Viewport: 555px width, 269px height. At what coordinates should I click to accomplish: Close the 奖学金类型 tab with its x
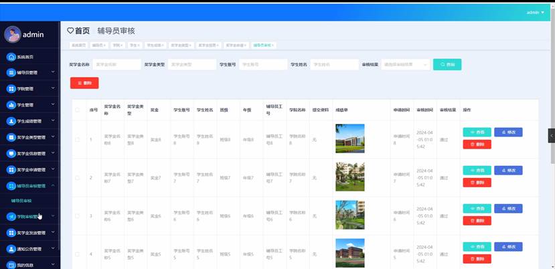(x=190, y=46)
